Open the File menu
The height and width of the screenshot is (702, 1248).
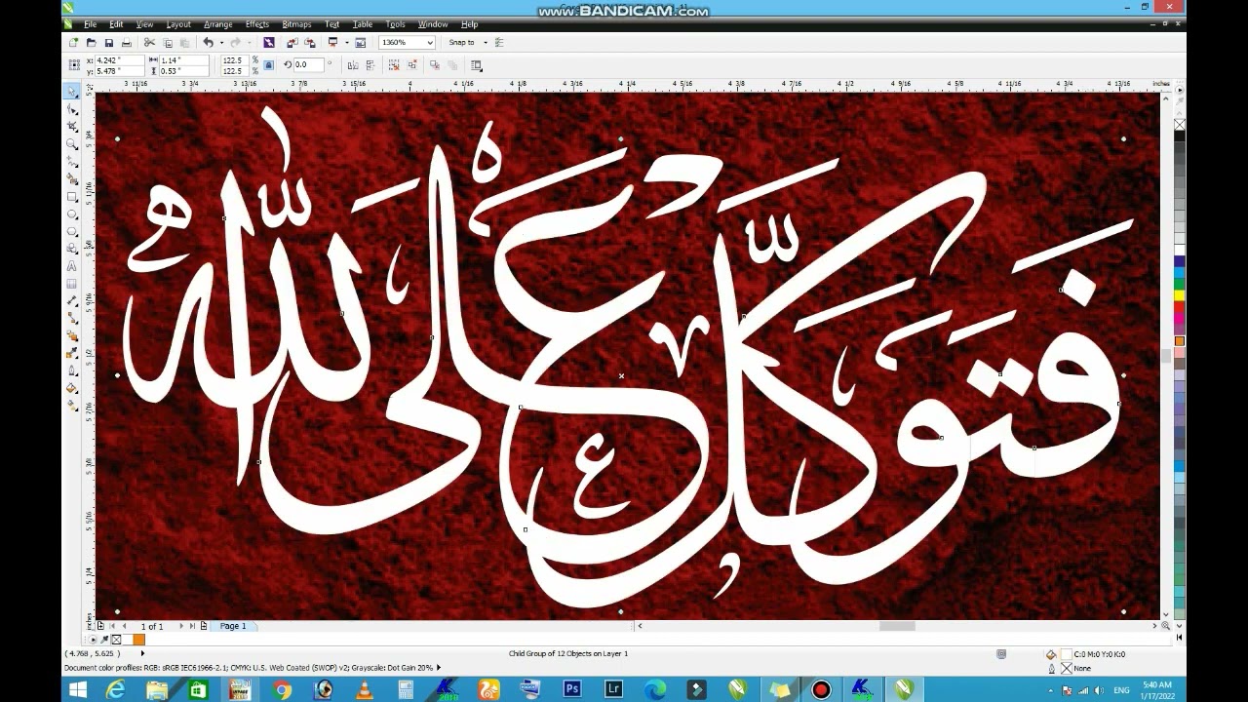[90, 23]
